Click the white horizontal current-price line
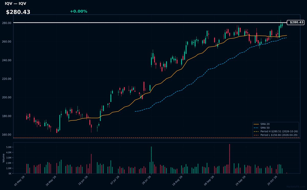The height and width of the screenshot is (190, 307). [150, 23]
